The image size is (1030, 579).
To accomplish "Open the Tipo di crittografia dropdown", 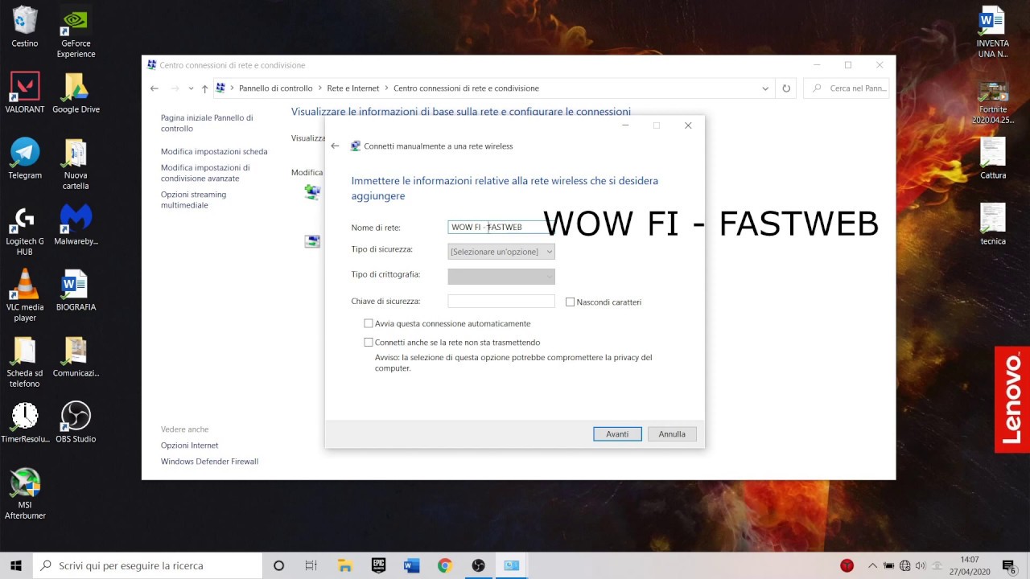I will pos(501,277).
